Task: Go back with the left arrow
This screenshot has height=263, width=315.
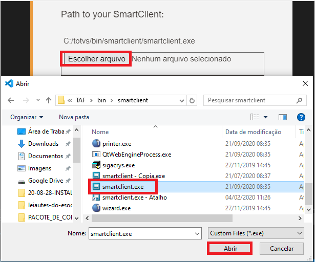Action: [11, 100]
